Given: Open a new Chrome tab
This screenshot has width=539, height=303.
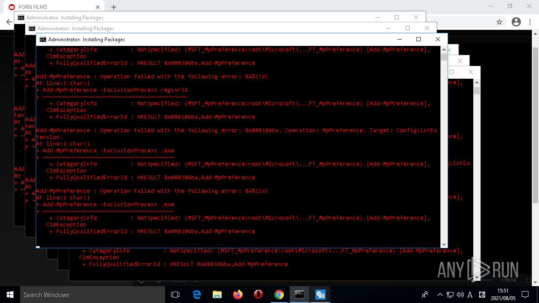Looking at the screenshot, I should click(x=114, y=7).
